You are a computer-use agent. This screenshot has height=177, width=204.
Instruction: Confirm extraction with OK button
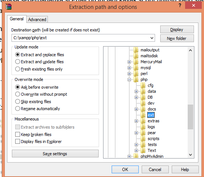point(125,169)
